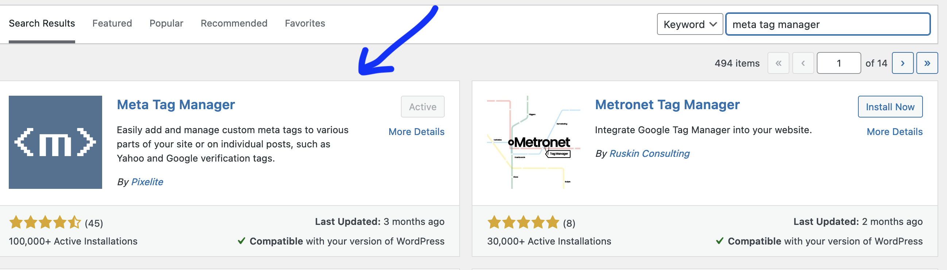Visit the Ruskin Consulting author link
This screenshot has width=947, height=270.
pos(650,154)
